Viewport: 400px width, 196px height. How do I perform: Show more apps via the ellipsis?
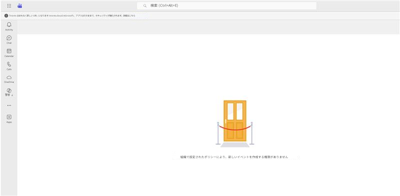pyautogui.click(x=9, y=105)
